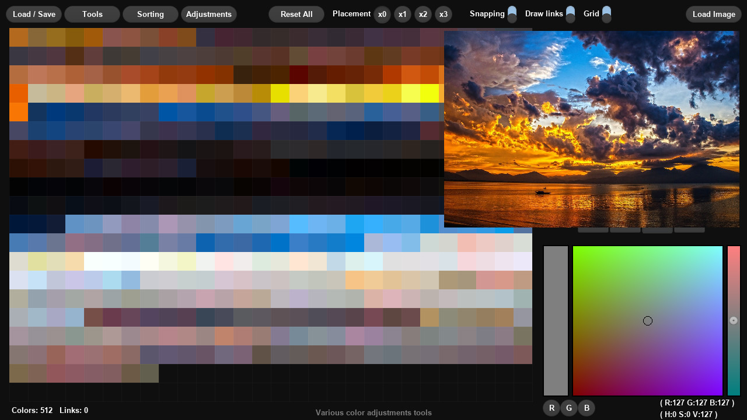
Task: Toggle the Grid switch
Action: [x=606, y=14]
